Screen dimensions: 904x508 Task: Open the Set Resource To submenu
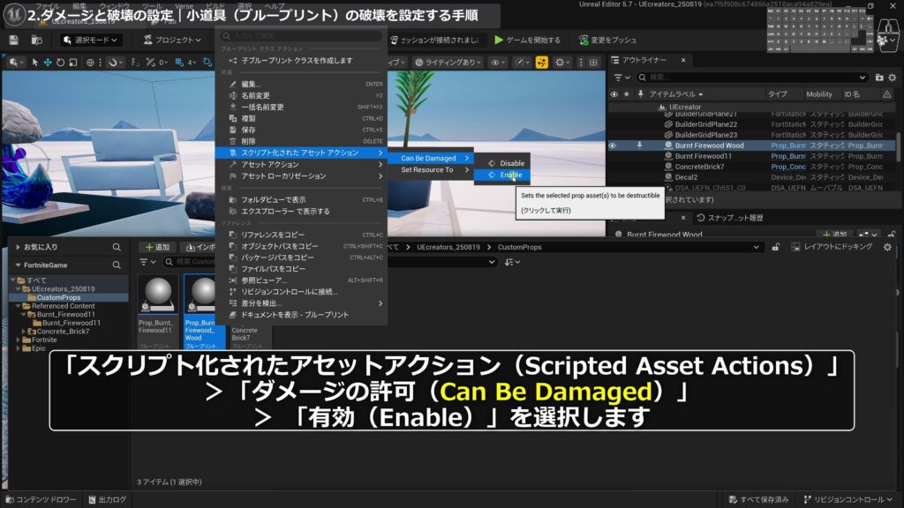[430, 170]
